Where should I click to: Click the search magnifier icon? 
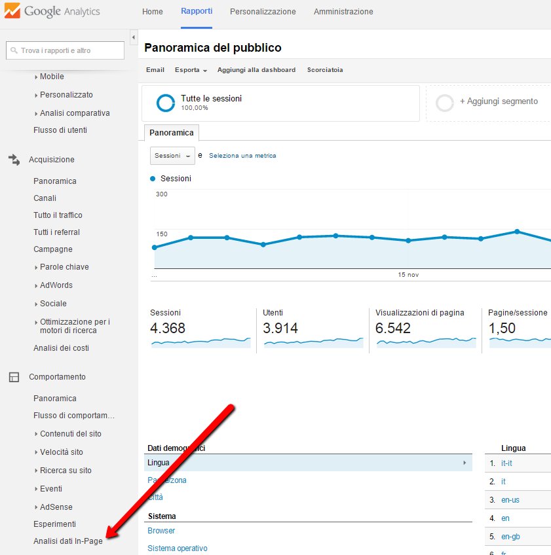tap(14, 50)
